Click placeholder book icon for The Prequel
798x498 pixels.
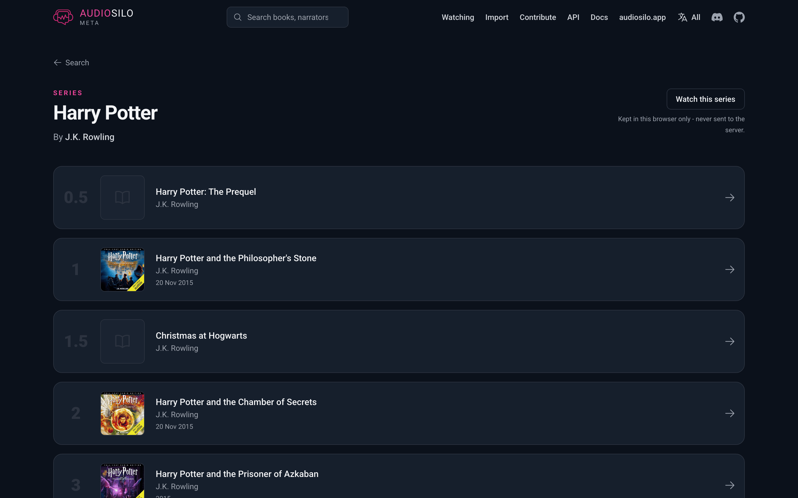(x=122, y=198)
